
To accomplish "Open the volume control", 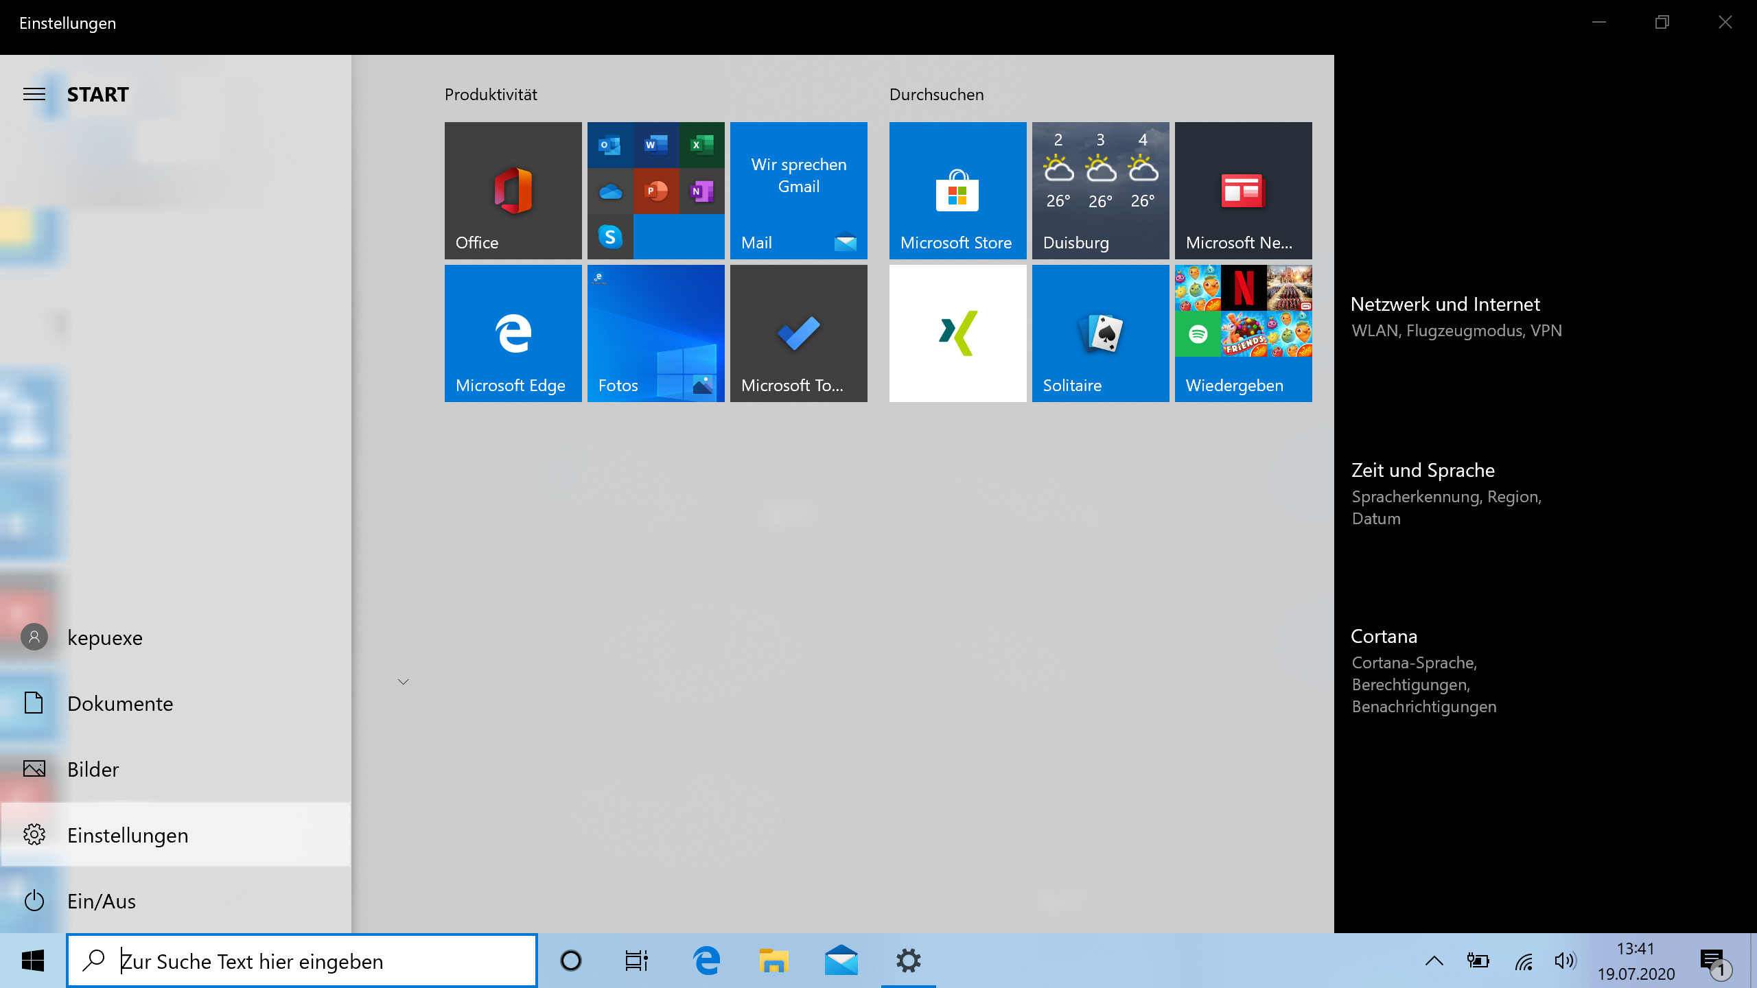I will (1566, 961).
